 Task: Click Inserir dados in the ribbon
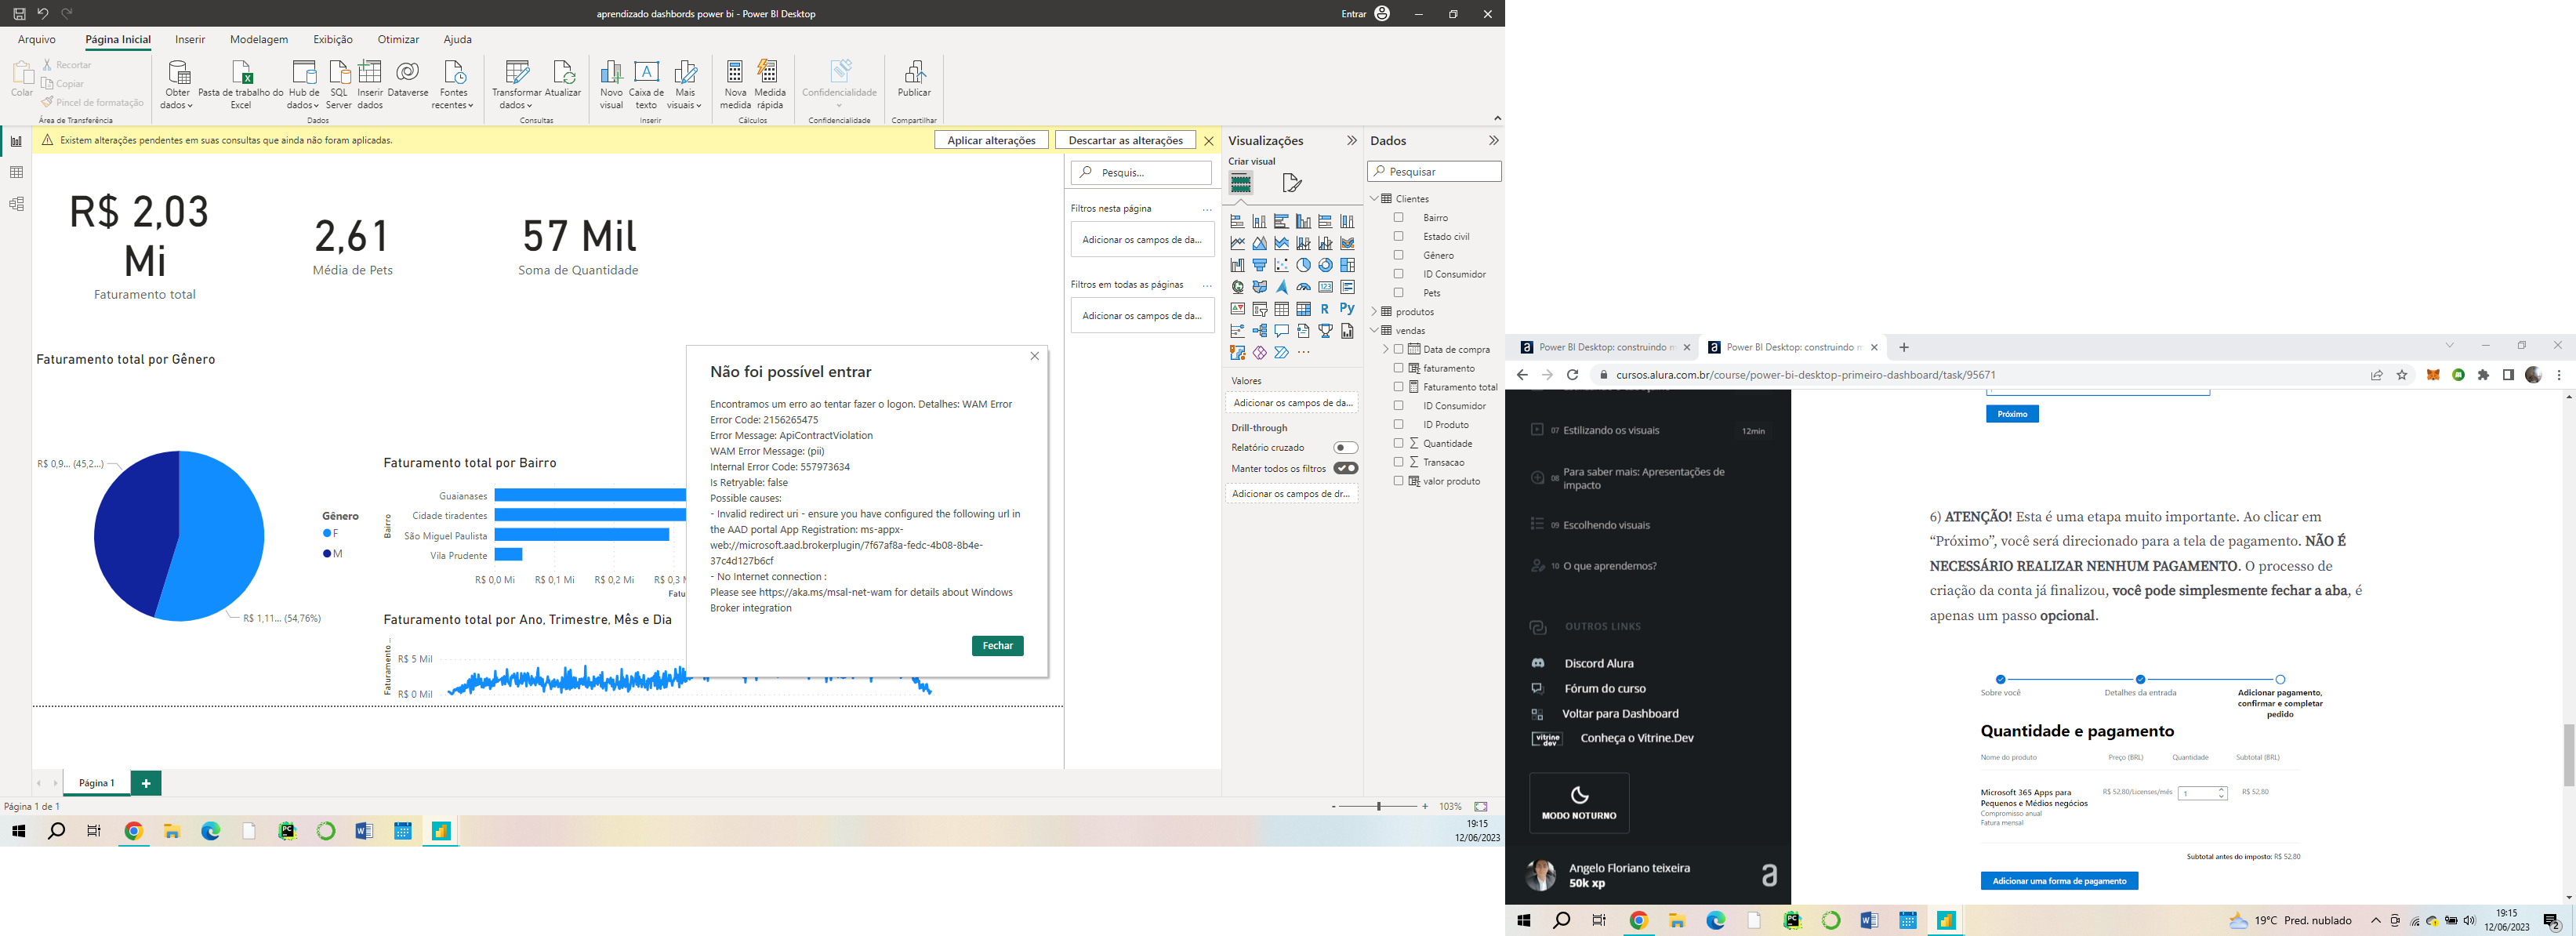(x=370, y=84)
